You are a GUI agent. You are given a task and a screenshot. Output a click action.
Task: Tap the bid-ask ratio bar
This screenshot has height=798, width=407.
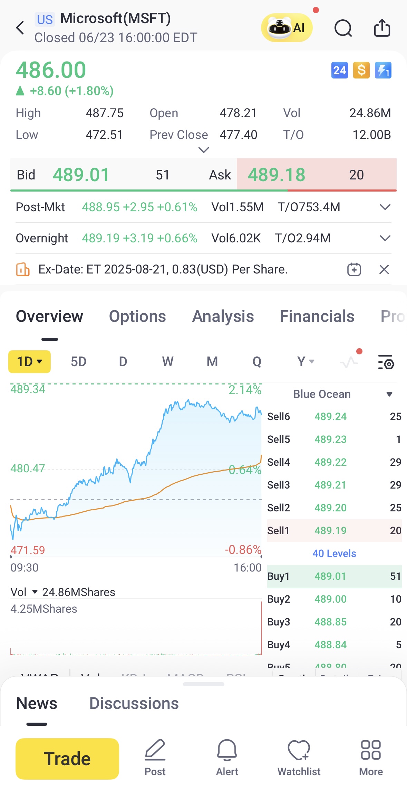(x=203, y=190)
